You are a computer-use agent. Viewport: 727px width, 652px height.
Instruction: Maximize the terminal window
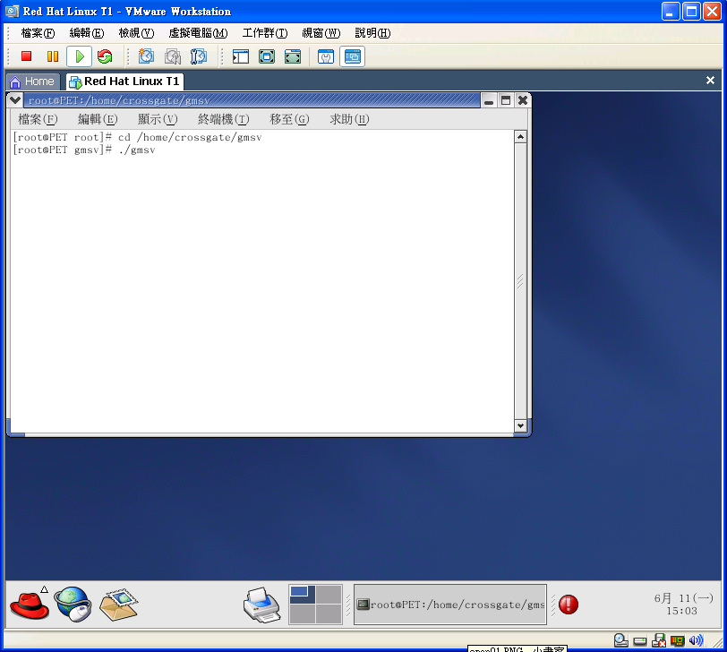tap(506, 100)
